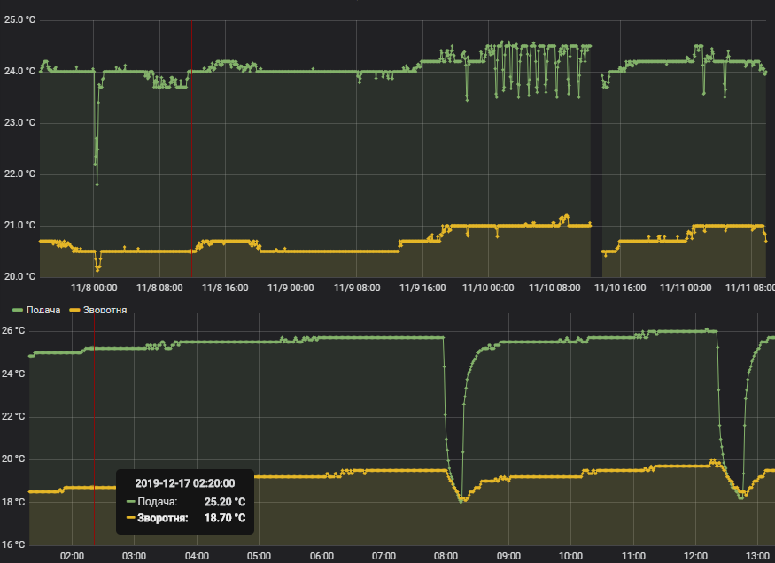
Task: Click the 11/9 16:00 time label
Action: (422, 288)
